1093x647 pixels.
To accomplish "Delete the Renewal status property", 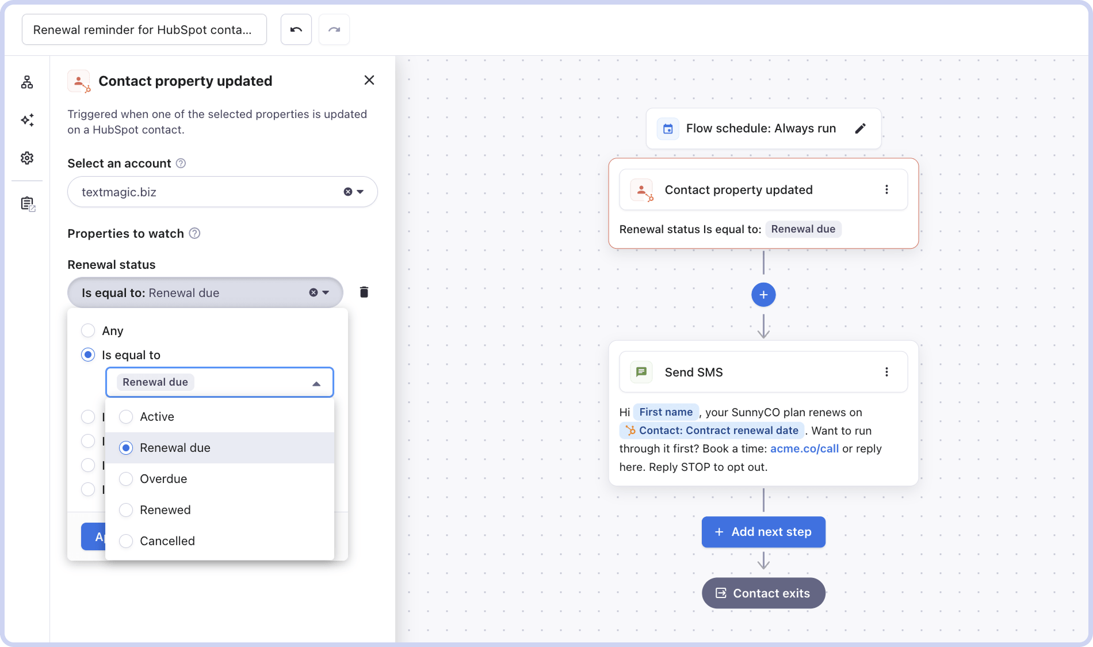I will [364, 292].
